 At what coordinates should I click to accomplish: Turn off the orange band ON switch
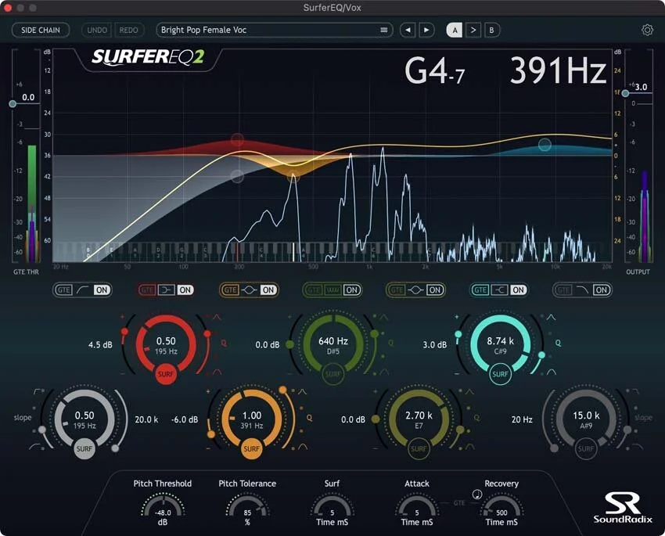(268, 290)
